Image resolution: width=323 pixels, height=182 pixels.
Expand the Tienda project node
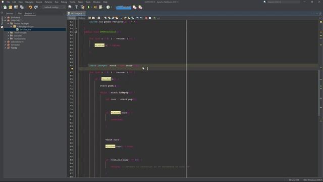(x=6, y=48)
